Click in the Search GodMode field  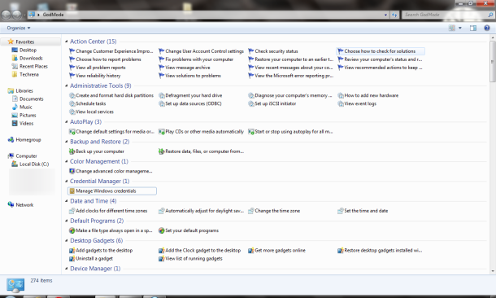445,15
